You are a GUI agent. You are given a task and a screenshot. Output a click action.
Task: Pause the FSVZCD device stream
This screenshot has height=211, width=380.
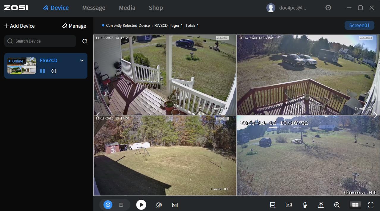pyautogui.click(x=43, y=71)
